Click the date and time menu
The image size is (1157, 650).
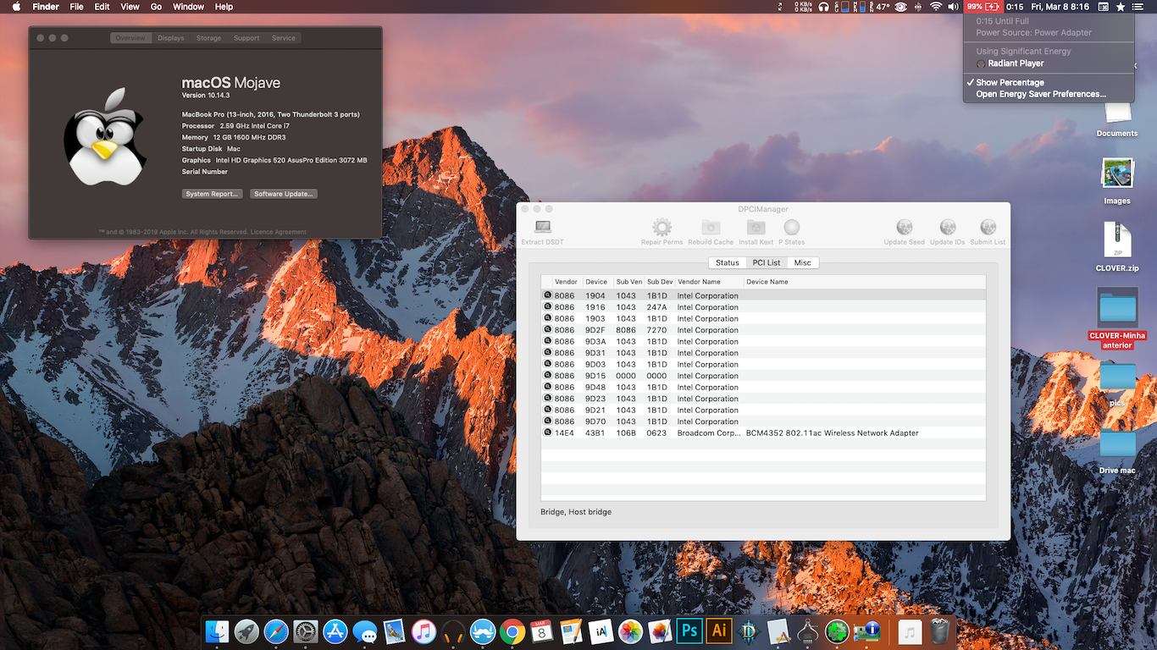[1060, 7]
